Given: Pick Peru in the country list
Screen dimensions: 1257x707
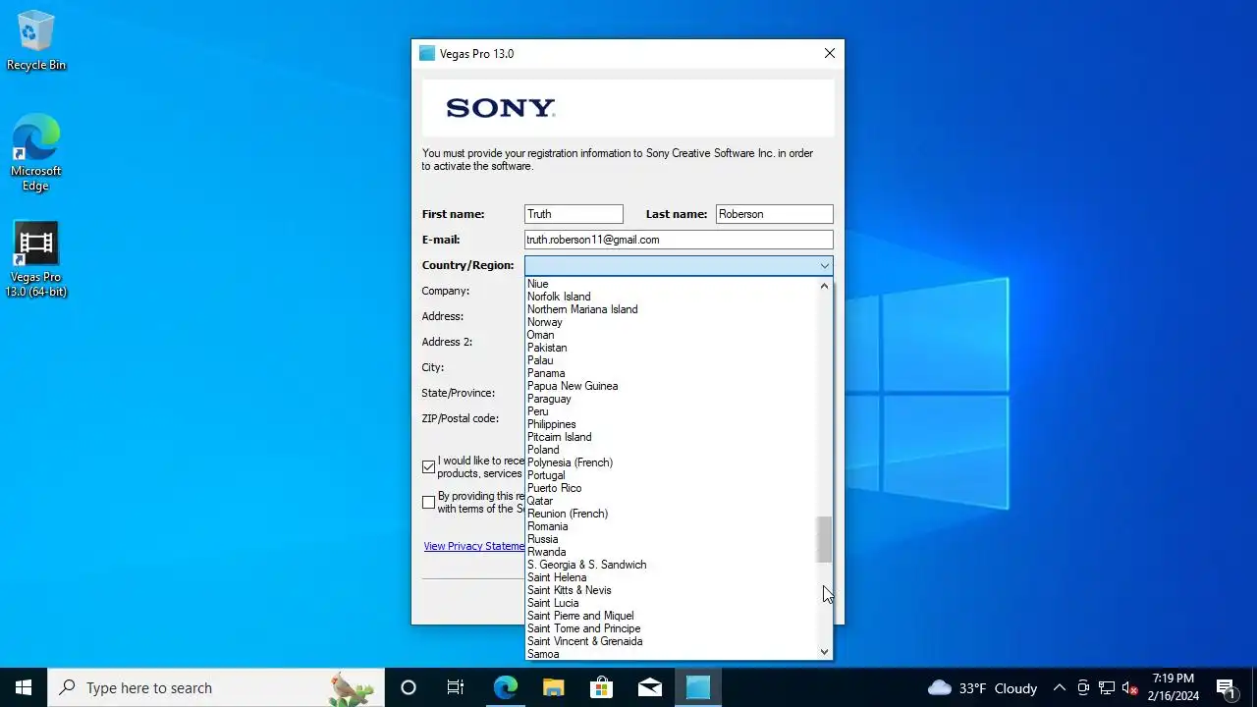Looking at the screenshot, I should tap(671, 411).
